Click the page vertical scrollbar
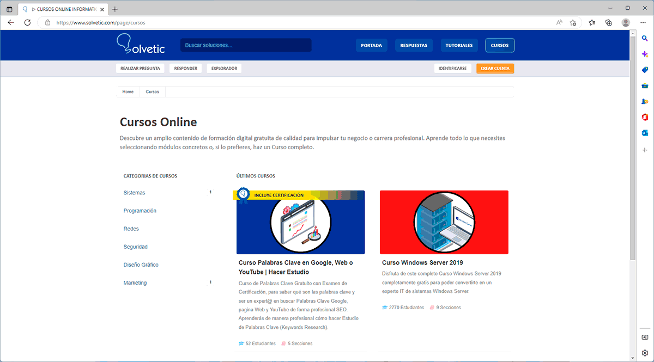The image size is (654, 362). tap(633, 147)
